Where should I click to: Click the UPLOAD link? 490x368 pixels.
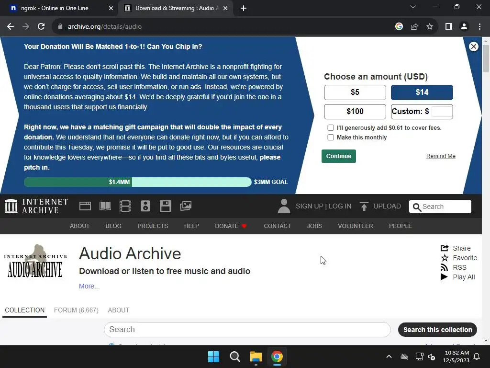tap(387, 206)
